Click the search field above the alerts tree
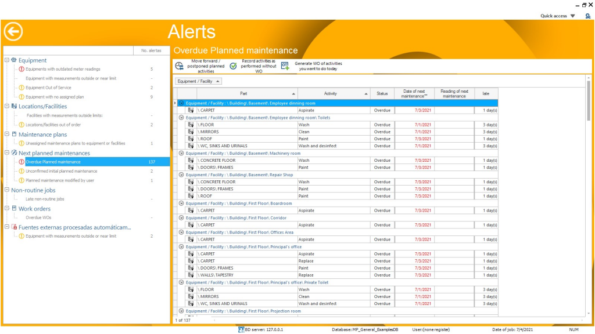Image resolution: width=595 pixels, height=334 pixels. pyautogui.click(x=69, y=50)
